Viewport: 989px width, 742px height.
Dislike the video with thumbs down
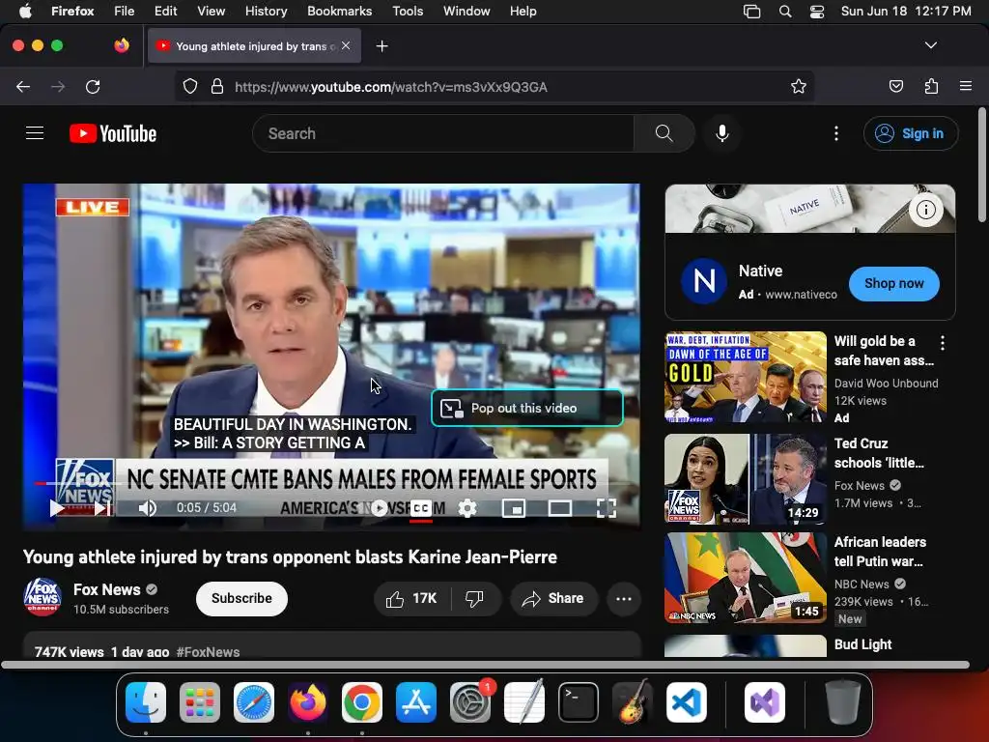[x=475, y=598]
